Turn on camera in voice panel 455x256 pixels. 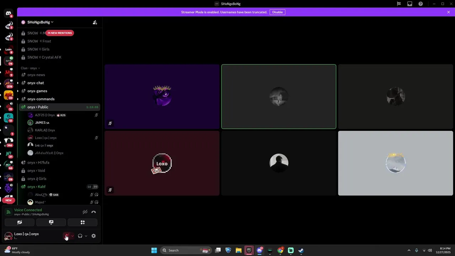[x=20, y=222]
